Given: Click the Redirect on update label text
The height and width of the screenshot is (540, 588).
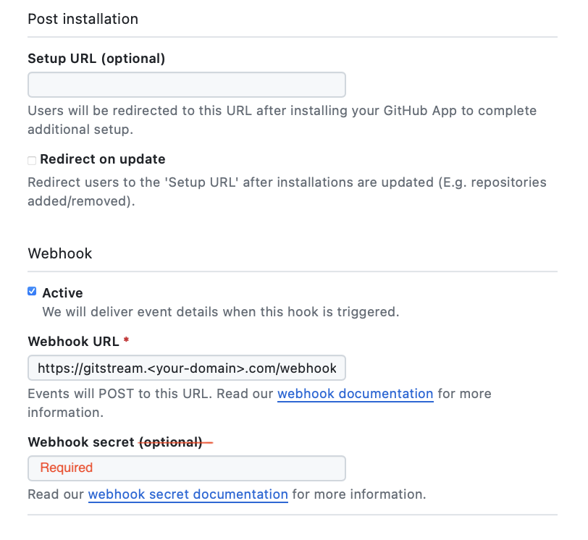Looking at the screenshot, I should click(103, 159).
